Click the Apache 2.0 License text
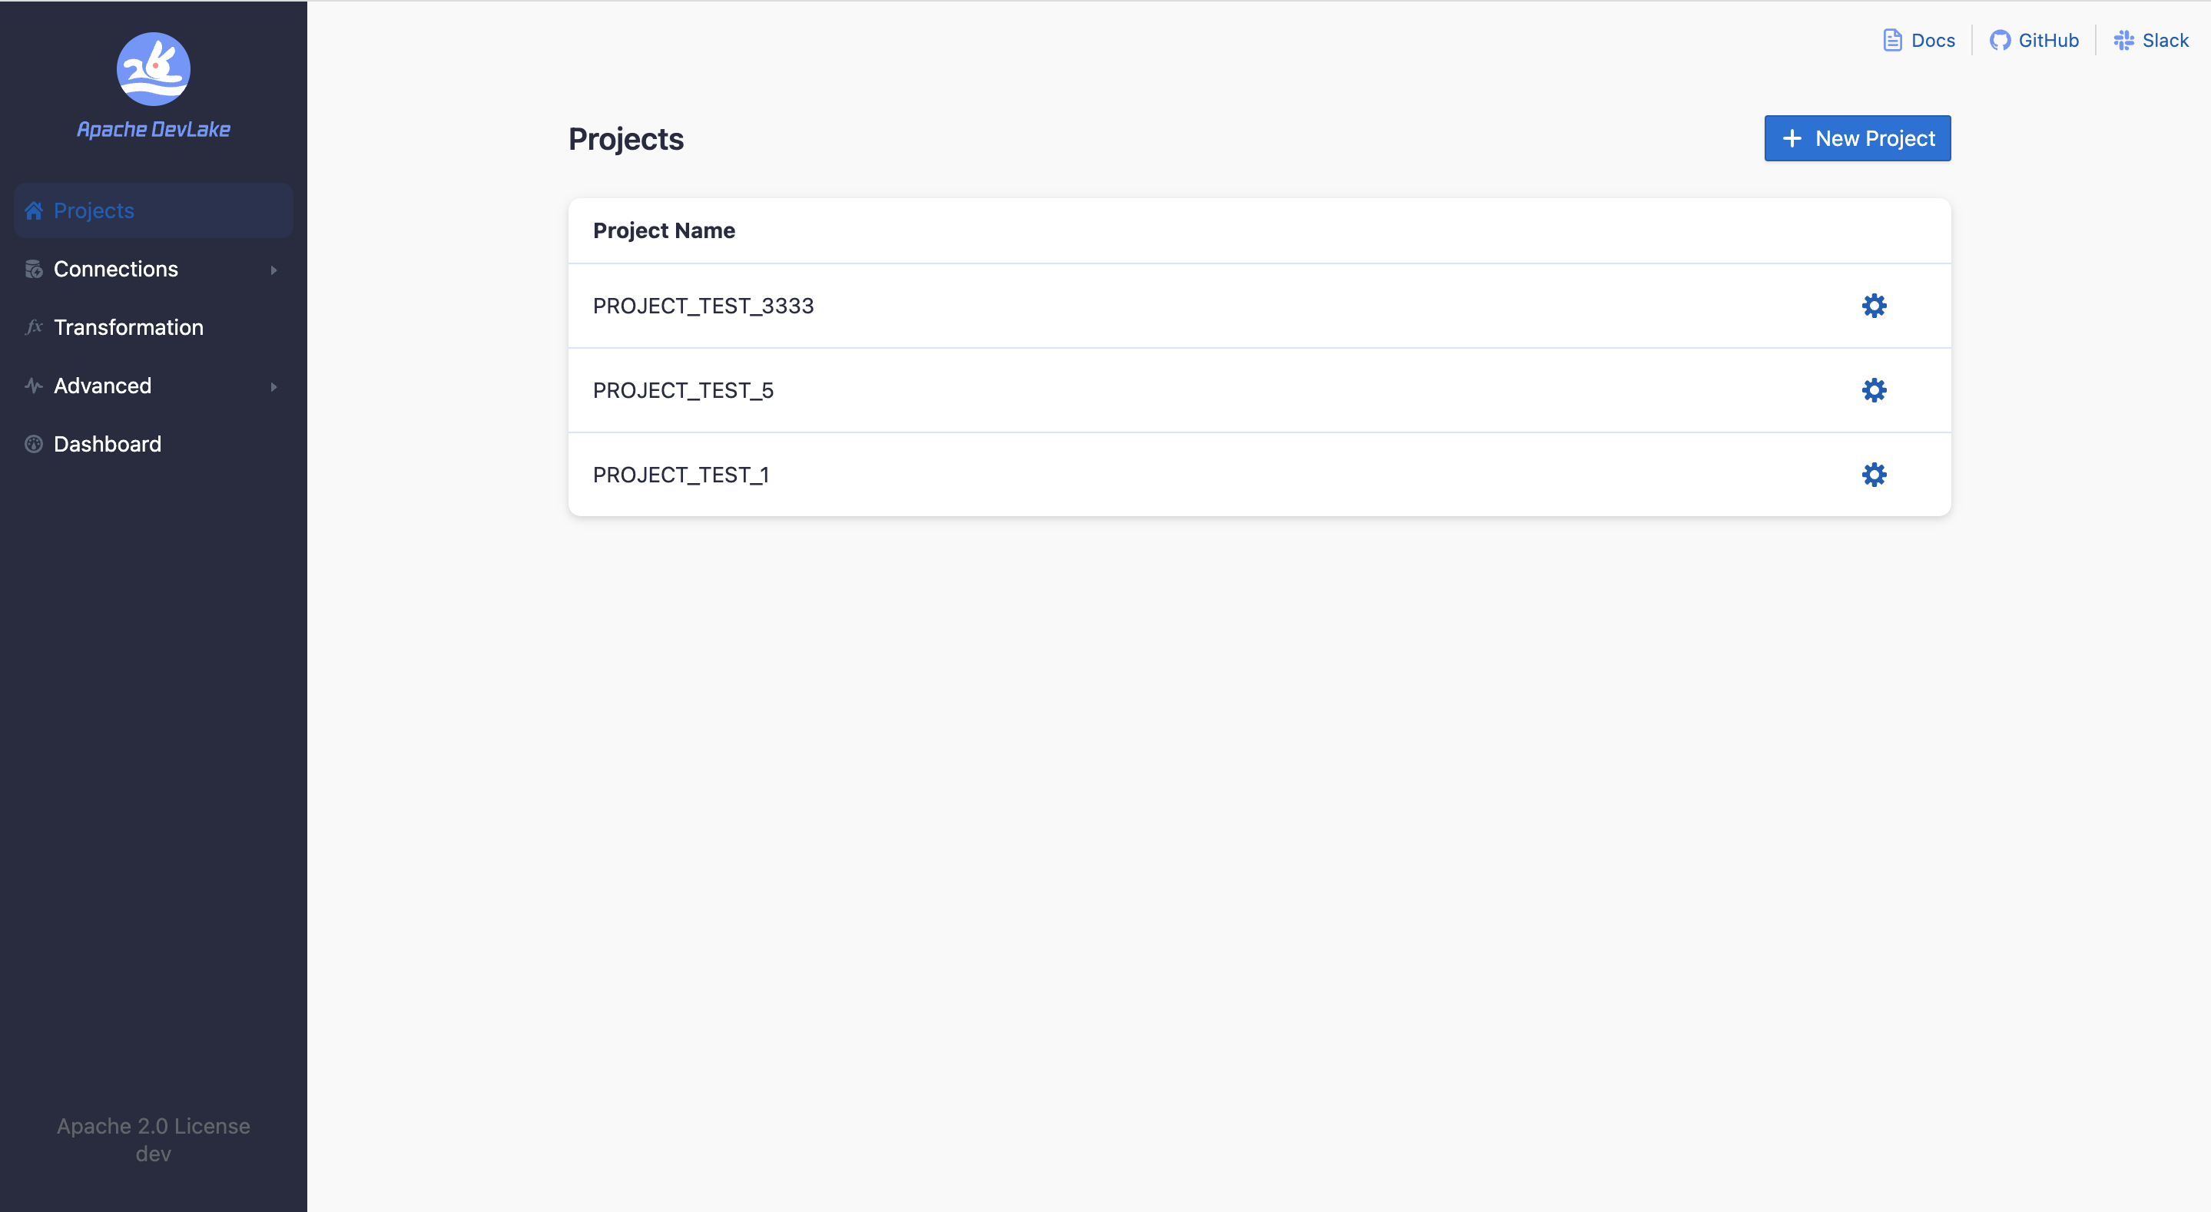2211x1212 pixels. pyautogui.click(x=154, y=1125)
